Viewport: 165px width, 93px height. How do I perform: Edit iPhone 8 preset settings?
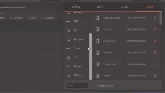pos(155,52)
